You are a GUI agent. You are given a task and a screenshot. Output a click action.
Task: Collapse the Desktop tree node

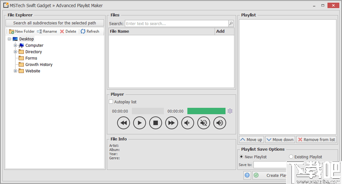click(9, 39)
